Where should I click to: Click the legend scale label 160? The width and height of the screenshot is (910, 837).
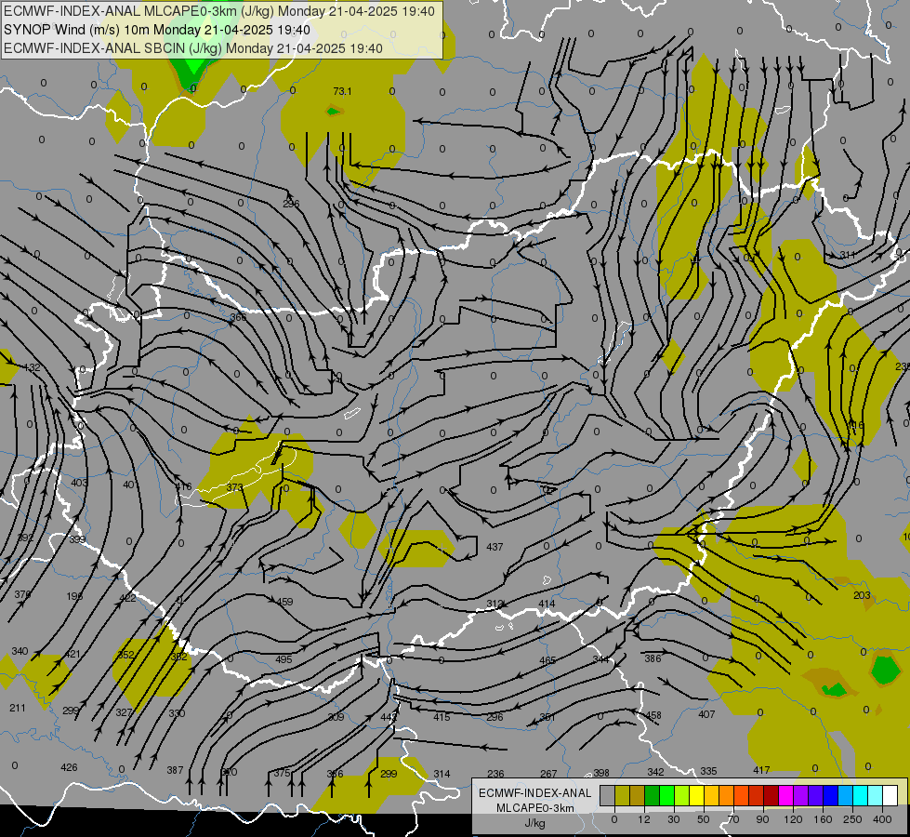coord(823,819)
